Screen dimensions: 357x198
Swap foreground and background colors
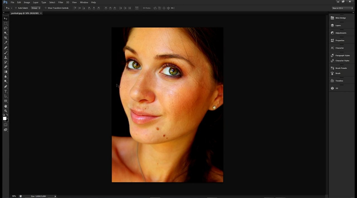click(x=7, y=115)
